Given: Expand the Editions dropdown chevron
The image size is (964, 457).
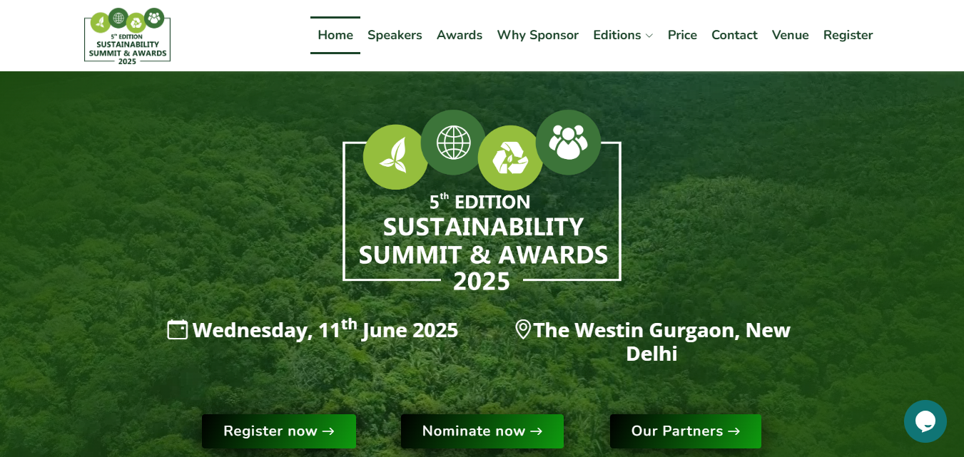Looking at the screenshot, I should click(x=649, y=36).
